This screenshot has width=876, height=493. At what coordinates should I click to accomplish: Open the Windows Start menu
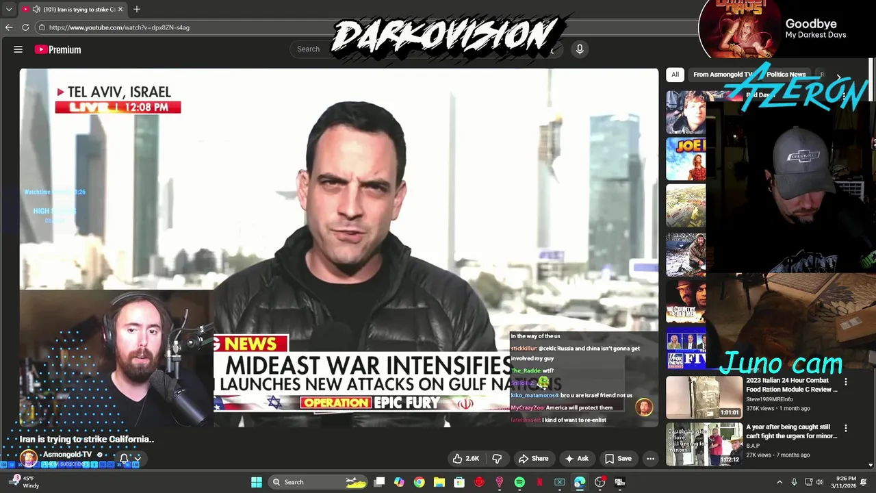[x=257, y=482]
